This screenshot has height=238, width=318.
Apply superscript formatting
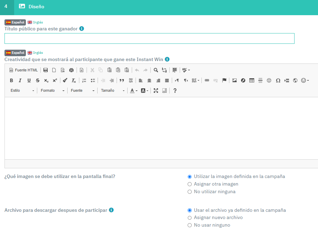[x=55, y=81]
